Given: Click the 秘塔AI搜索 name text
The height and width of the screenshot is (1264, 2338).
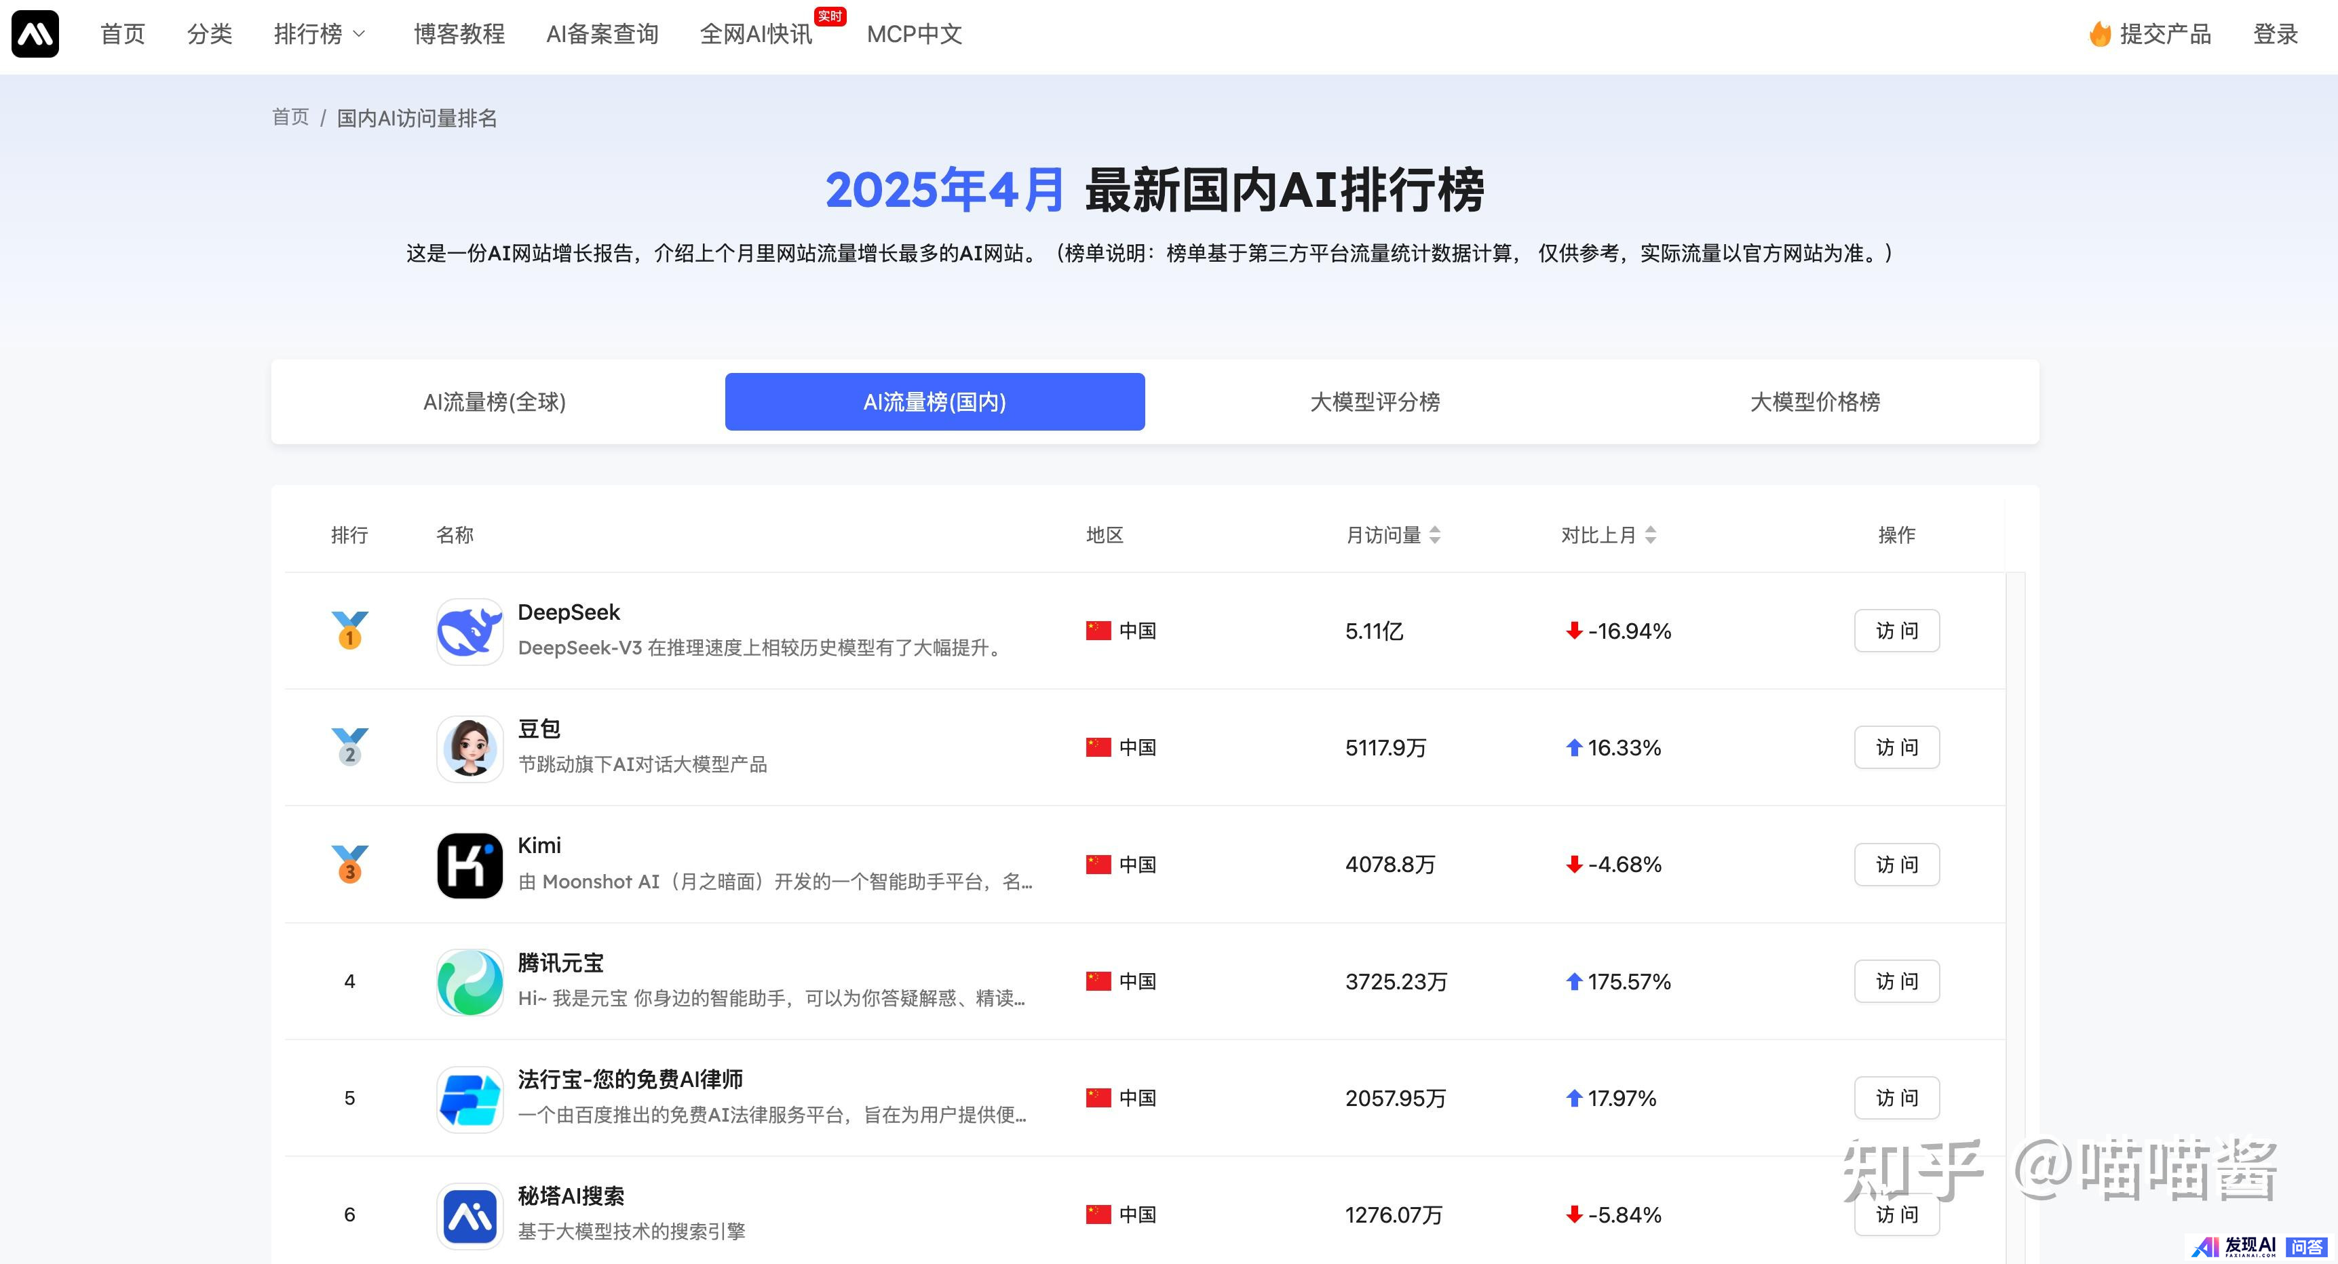Looking at the screenshot, I should click(x=571, y=1196).
